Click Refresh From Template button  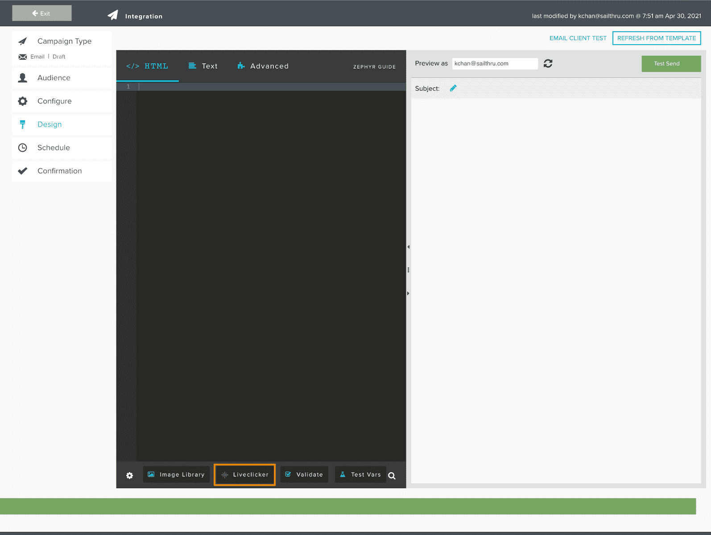pos(656,38)
